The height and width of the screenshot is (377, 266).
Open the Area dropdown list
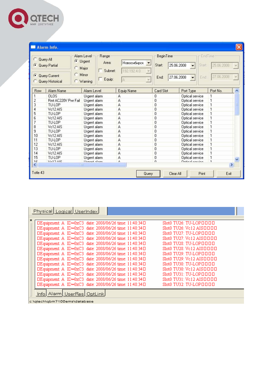point(149,63)
